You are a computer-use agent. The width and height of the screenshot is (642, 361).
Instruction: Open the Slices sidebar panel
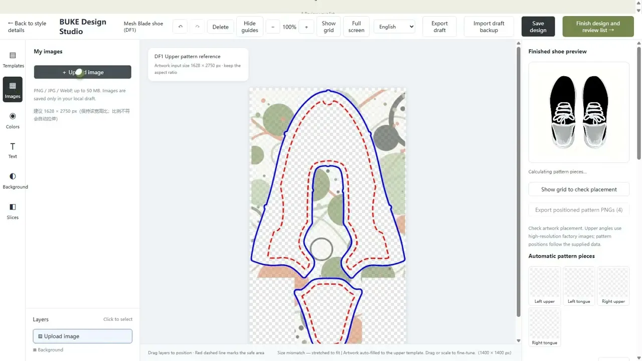(13, 212)
